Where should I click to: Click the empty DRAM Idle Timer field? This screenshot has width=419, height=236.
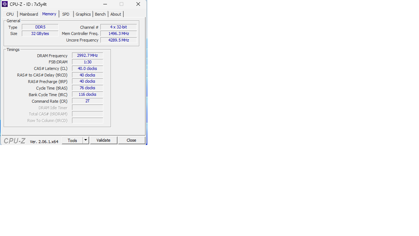(x=87, y=107)
